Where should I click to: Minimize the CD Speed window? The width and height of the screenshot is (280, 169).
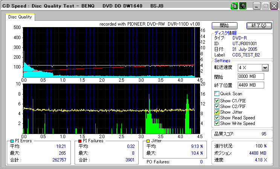pyautogui.click(x=257, y=6)
